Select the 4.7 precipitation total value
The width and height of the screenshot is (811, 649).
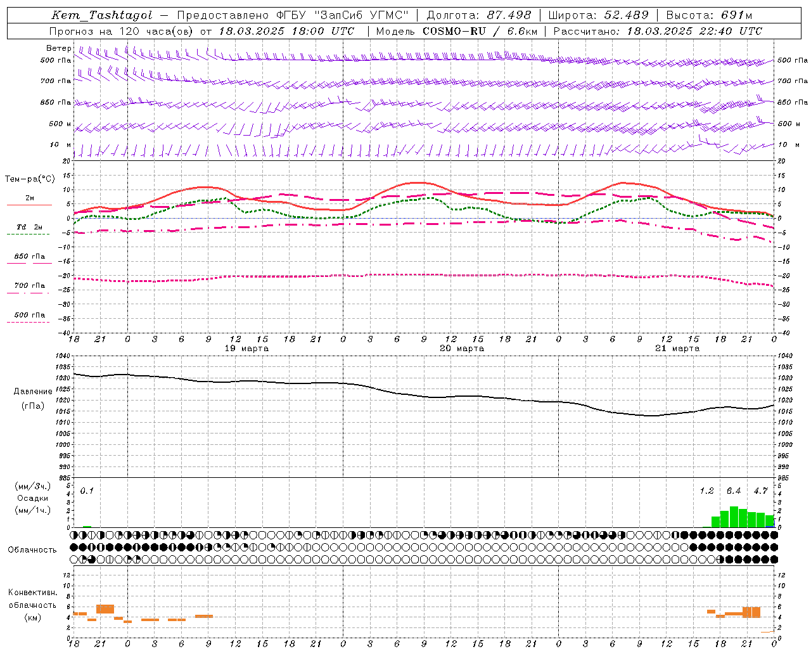[761, 491]
